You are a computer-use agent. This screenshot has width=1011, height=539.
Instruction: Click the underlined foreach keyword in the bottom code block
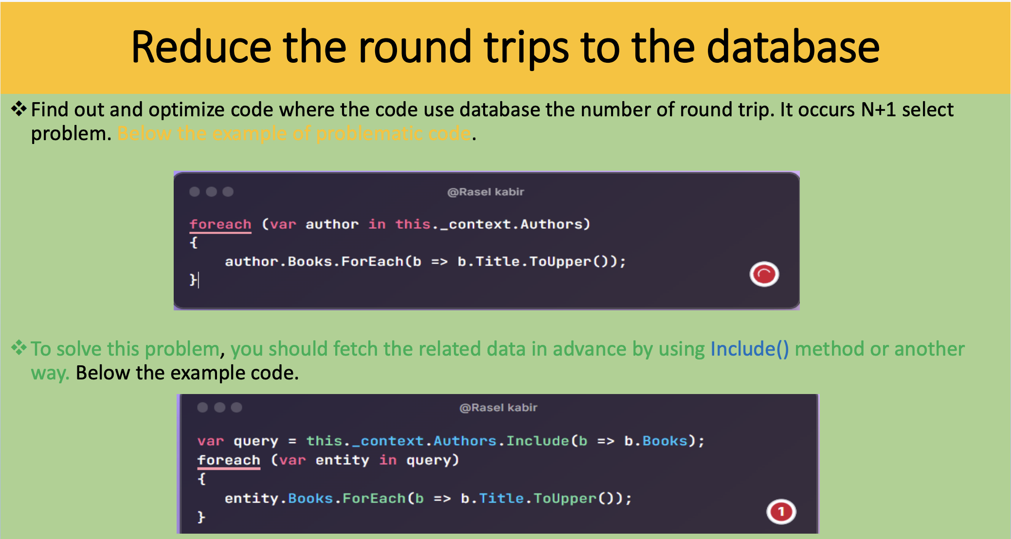tap(229, 460)
